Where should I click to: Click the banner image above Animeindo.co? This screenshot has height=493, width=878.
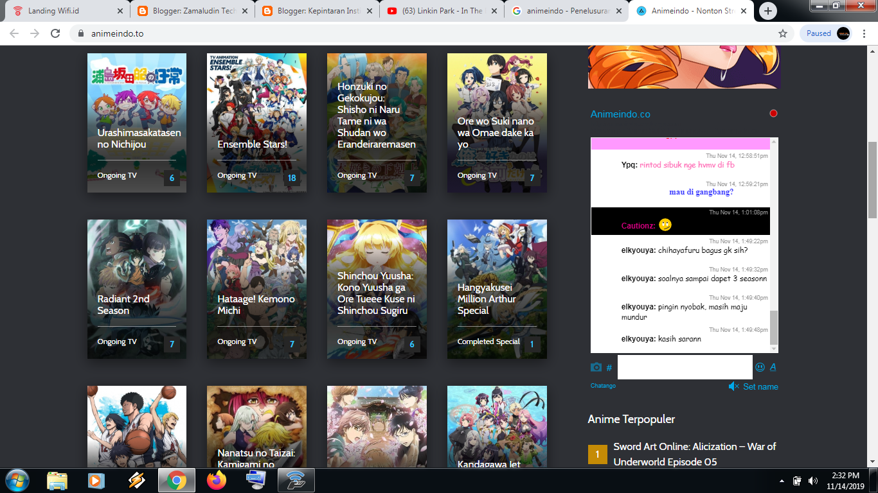684,67
